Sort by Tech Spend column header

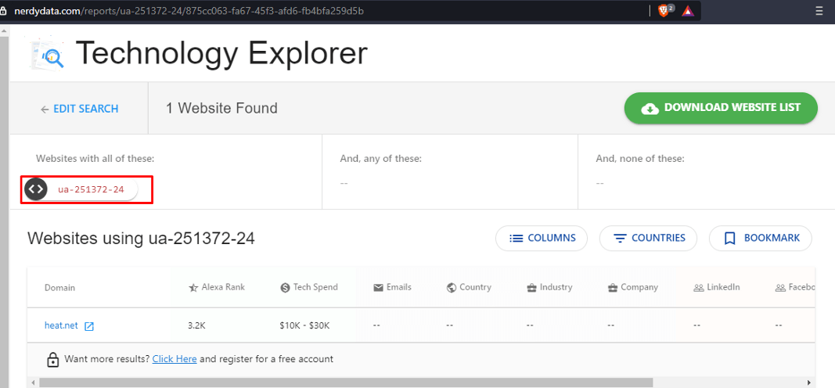[309, 287]
